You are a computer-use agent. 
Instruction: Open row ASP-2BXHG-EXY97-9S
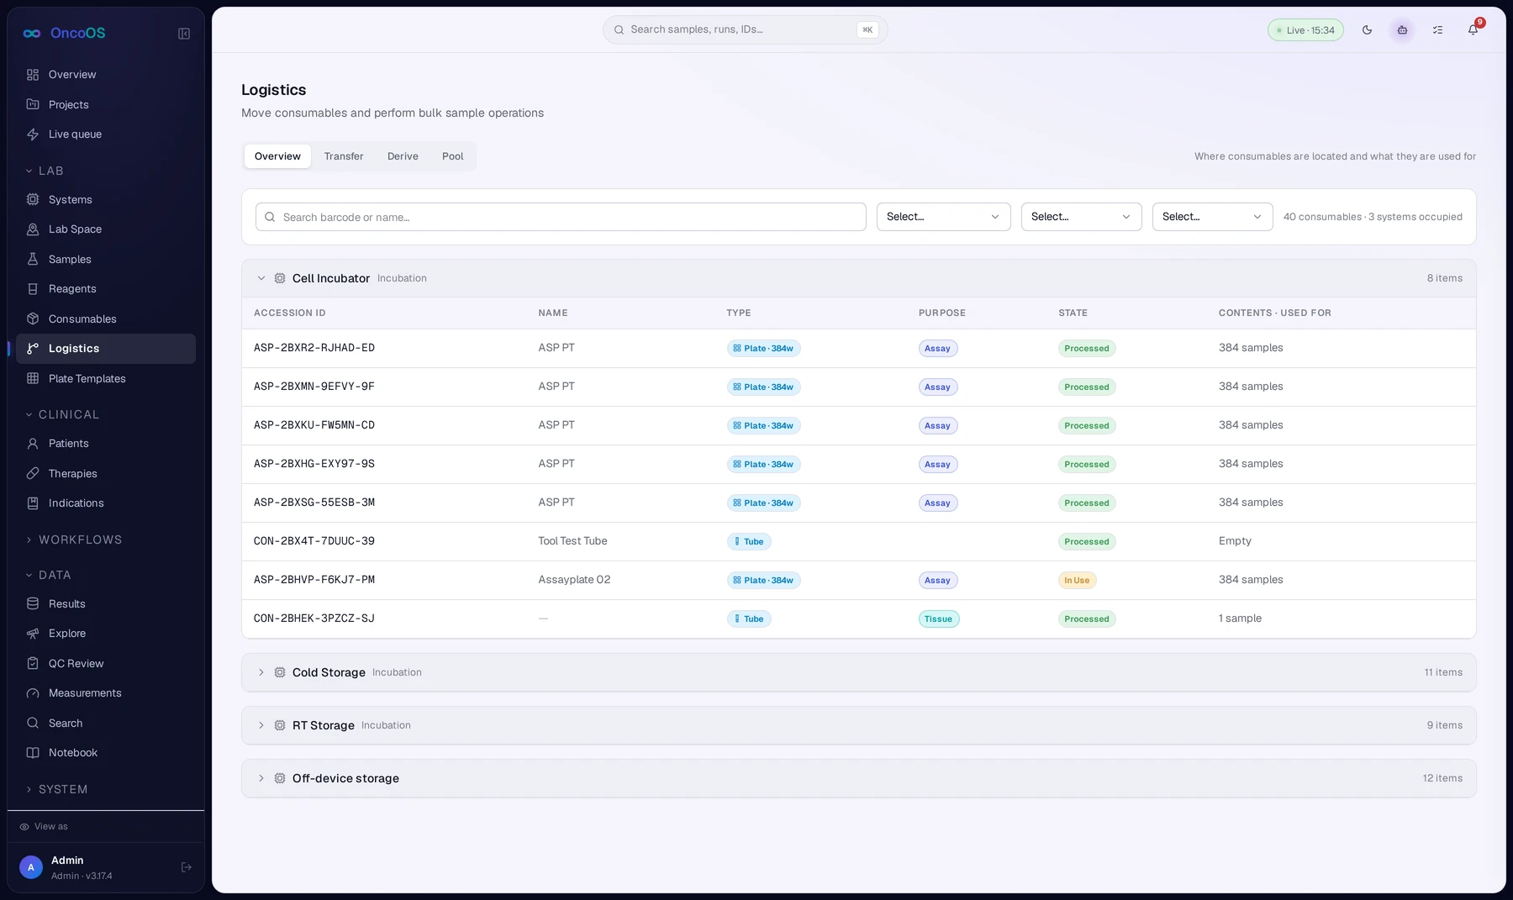(858, 464)
